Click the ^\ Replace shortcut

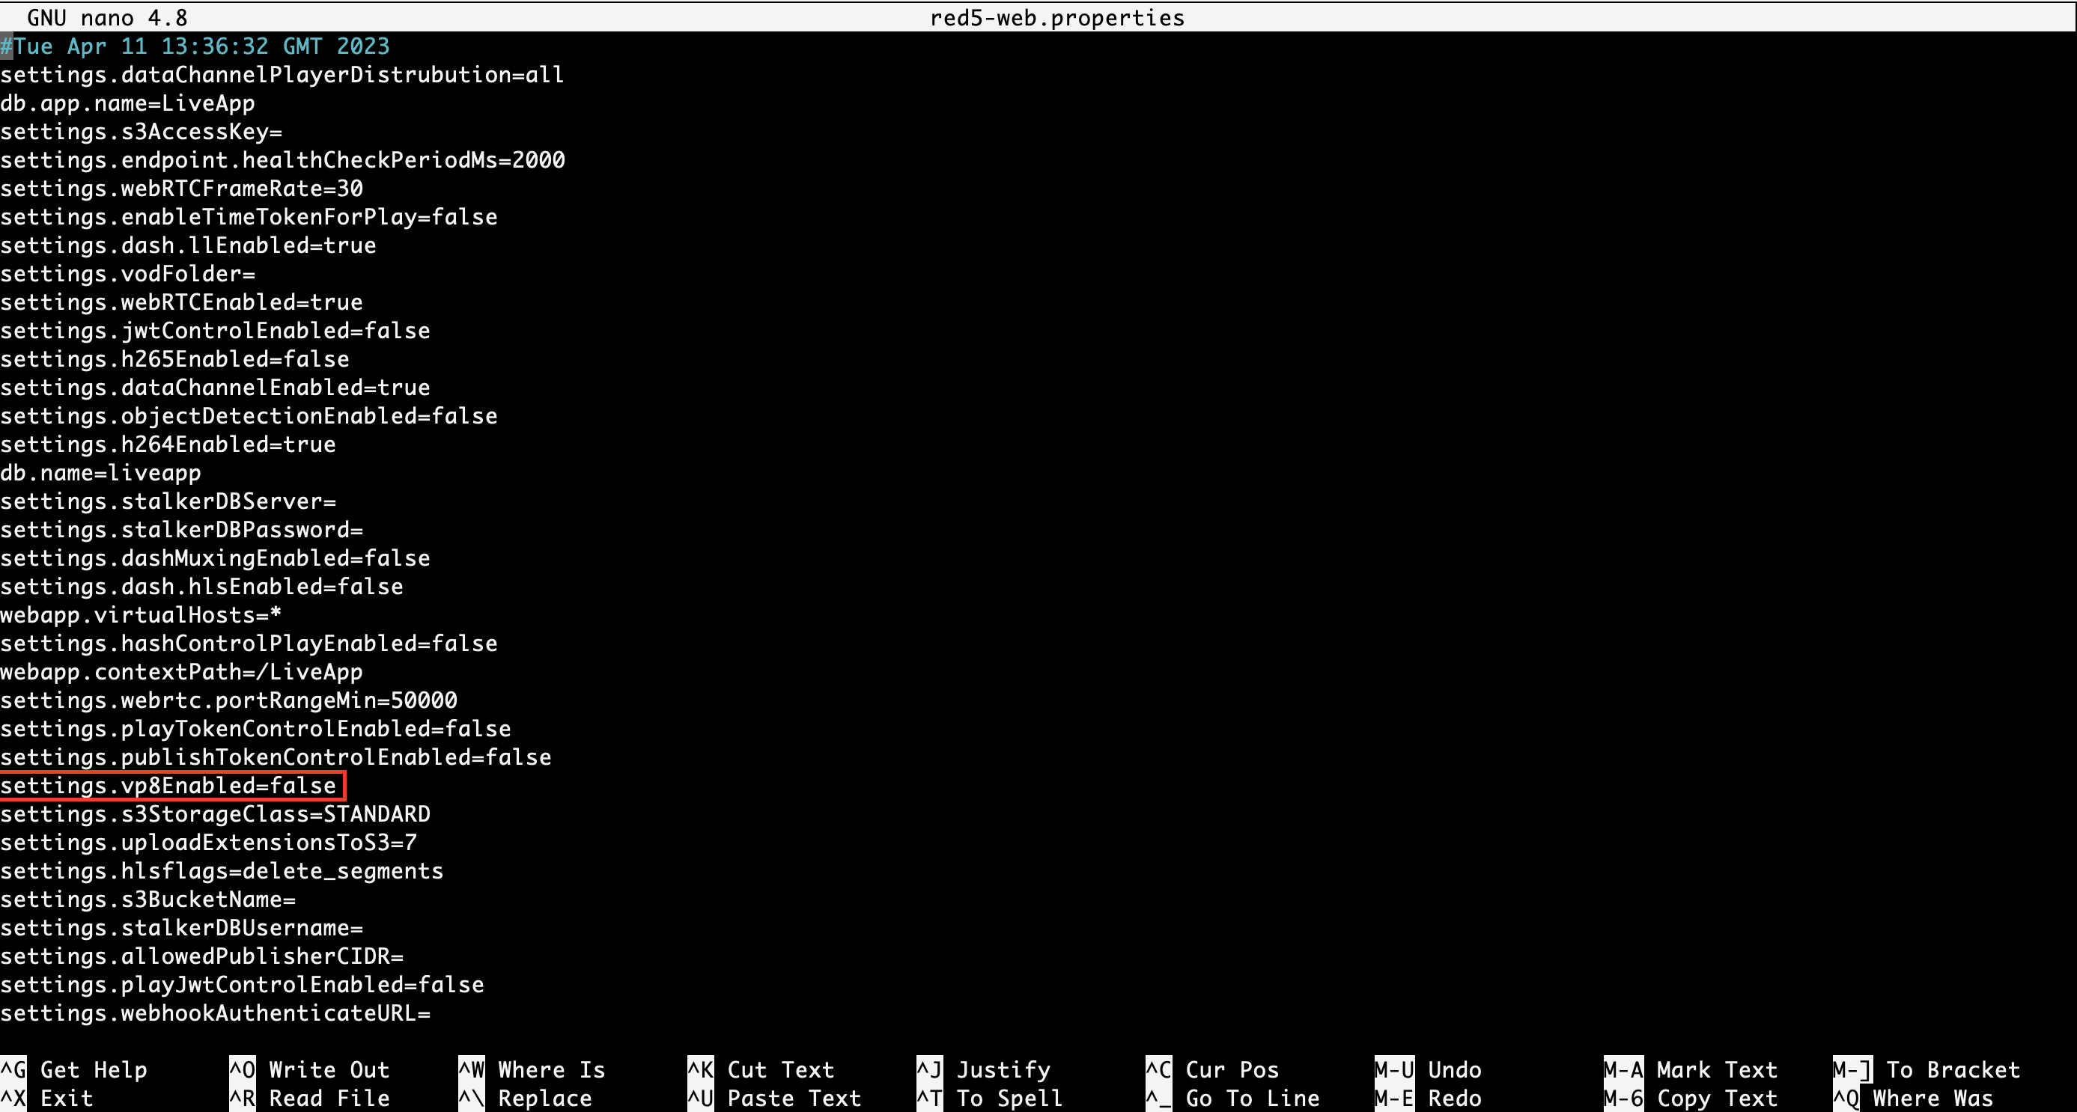click(526, 1099)
